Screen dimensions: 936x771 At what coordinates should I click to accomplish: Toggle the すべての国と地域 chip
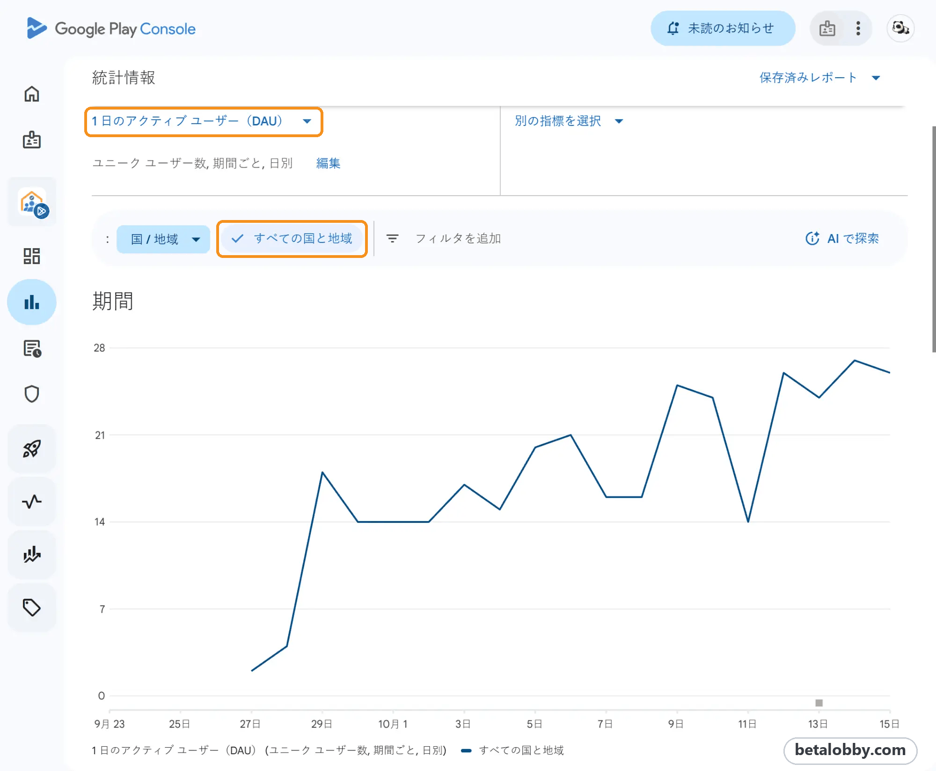tap(292, 239)
